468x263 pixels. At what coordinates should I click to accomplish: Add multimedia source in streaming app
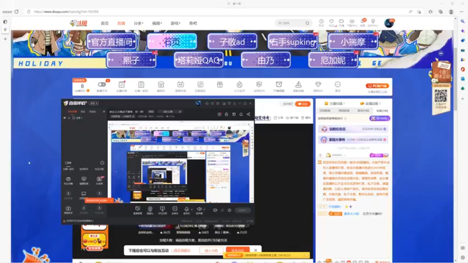tap(175, 210)
